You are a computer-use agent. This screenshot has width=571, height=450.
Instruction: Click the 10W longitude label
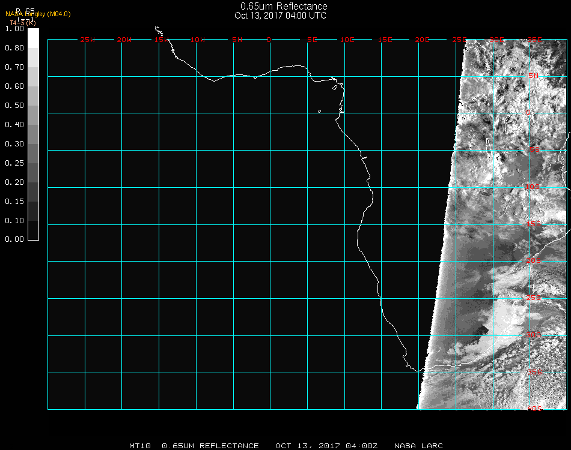pyautogui.click(x=198, y=40)
